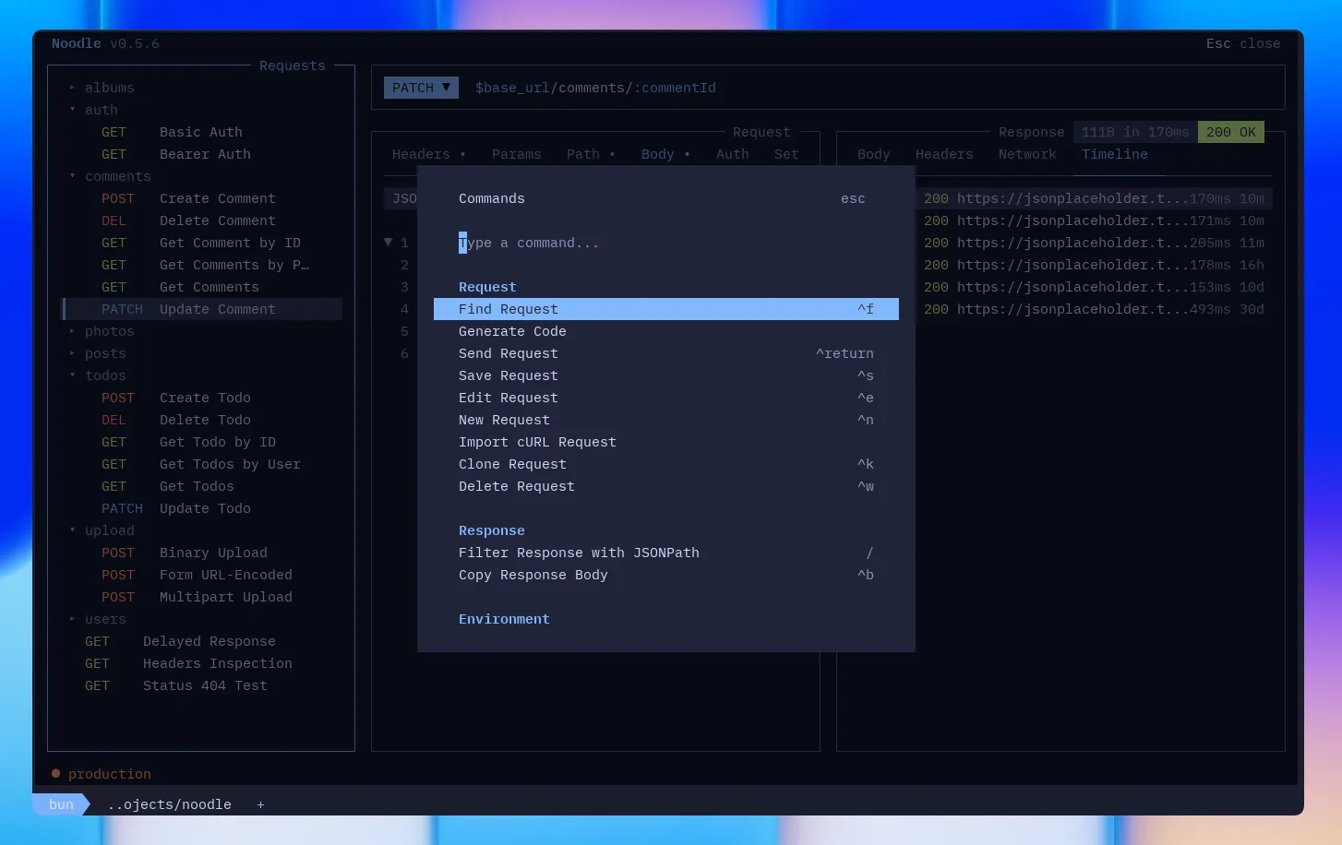This screenshot has height=845, width=1342.
Task: Select Form URL-Encoded request
Action: pyautogui.click(x=201, y=575)
